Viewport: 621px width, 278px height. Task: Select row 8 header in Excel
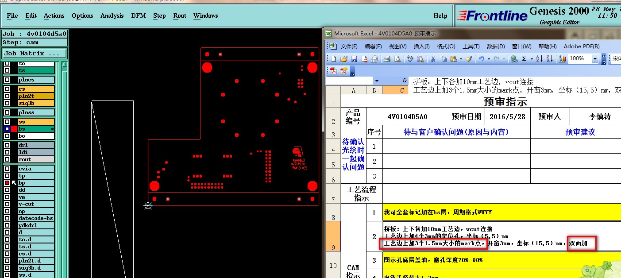[x=333, y=212]
